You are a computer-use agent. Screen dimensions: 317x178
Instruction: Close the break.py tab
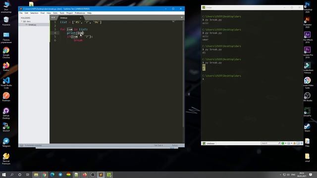click(x=80, y=18)
